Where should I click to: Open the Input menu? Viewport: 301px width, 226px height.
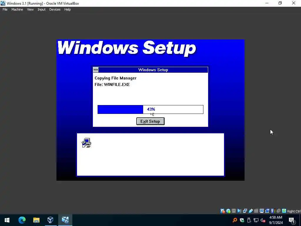[x=41, y=9]
